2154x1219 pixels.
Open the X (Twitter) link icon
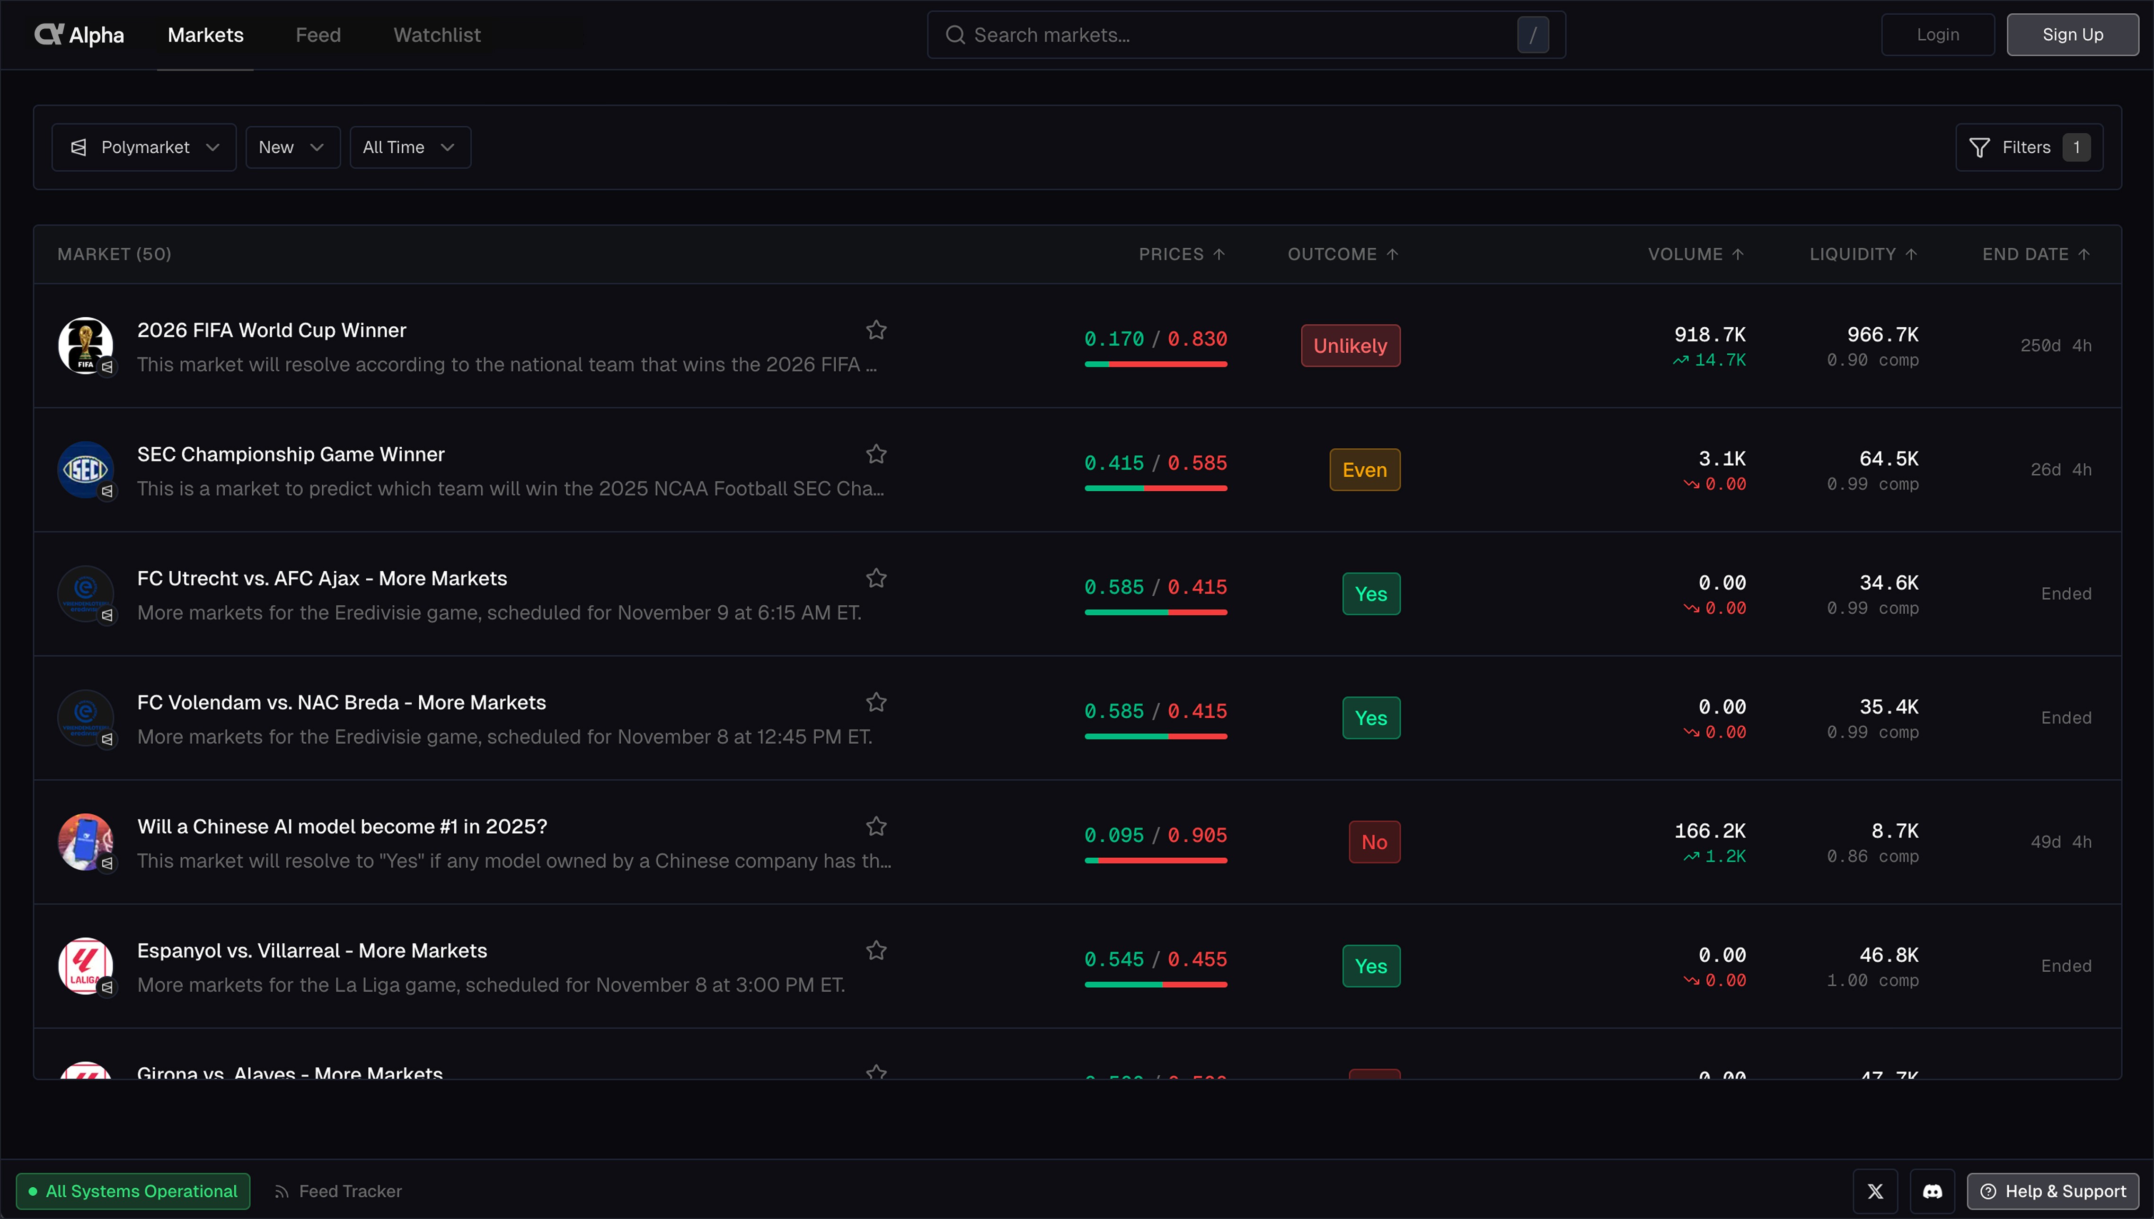tap(1875, 1192)
